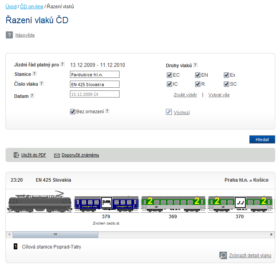The width and height of the screenshot is (278, 267).
Task: Click scroll right arrow of train scrollbar
Action: tap(271, 234)
